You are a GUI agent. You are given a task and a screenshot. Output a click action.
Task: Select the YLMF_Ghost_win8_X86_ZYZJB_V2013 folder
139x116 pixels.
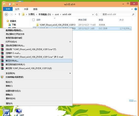(x=57, y=25)
